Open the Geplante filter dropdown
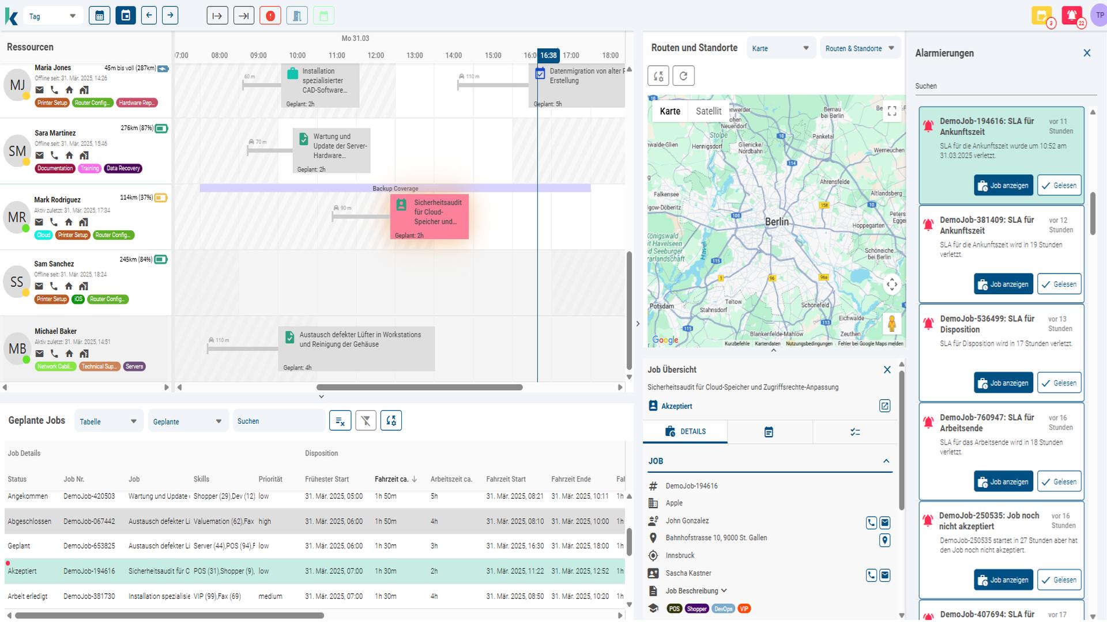Screen dimensions: 1107x622 (x=188, y=422)
